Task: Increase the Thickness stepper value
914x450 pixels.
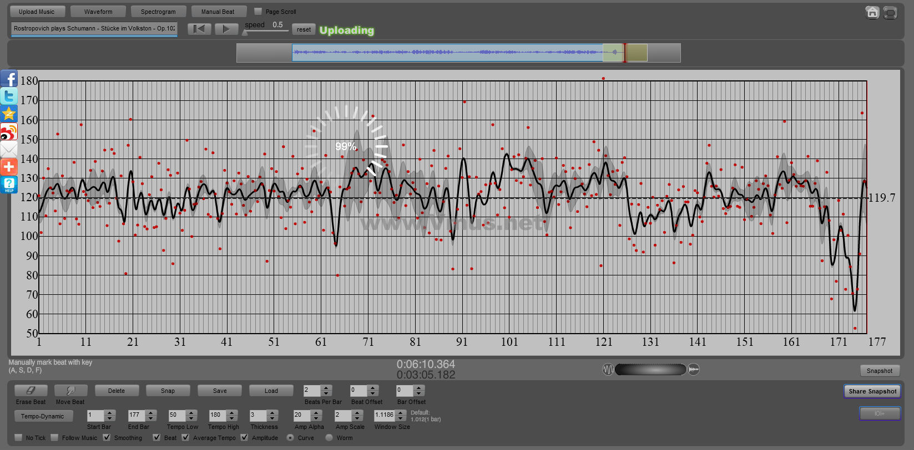Action: tap(272, 412)
